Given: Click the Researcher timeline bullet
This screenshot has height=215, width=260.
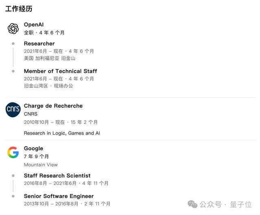Looking at the screenshot, I should pyautogui.click(x=13, y=44).
